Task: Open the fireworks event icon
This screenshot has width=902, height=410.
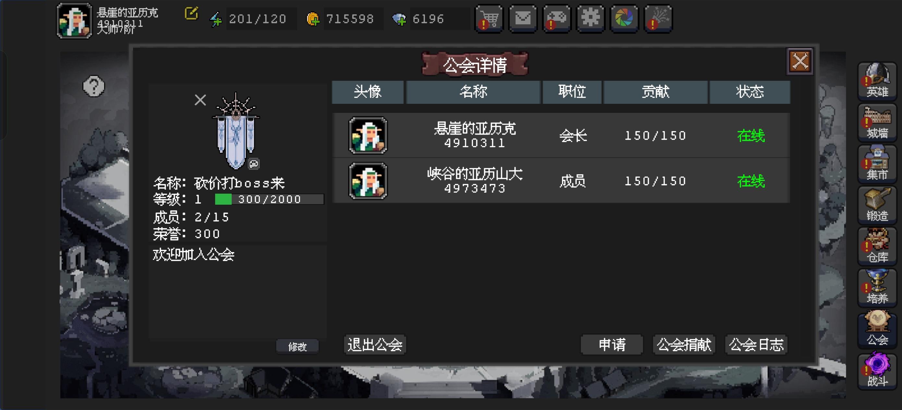Action: tap(658, 18)
